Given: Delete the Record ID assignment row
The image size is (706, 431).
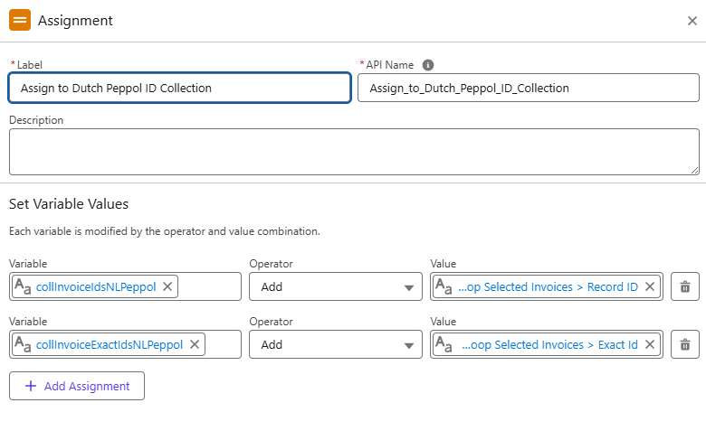Looking at the screenshot, I should [685, 286].
